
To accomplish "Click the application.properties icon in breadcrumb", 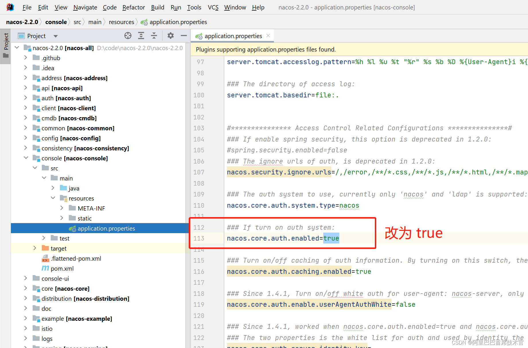I will click(x=144, y=22).
